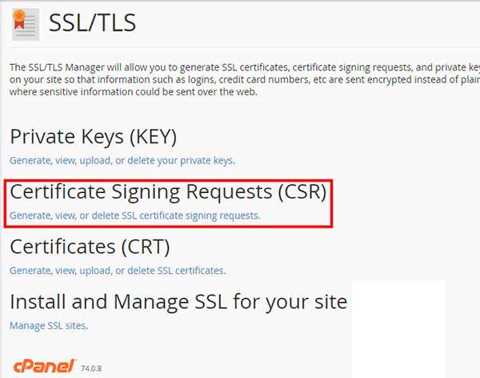Click the SSL/TLS certificate icon

26,24
